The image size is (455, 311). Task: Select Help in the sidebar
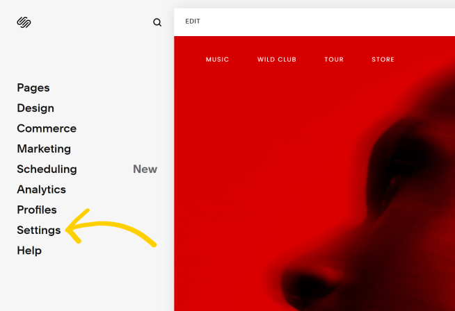29,251
